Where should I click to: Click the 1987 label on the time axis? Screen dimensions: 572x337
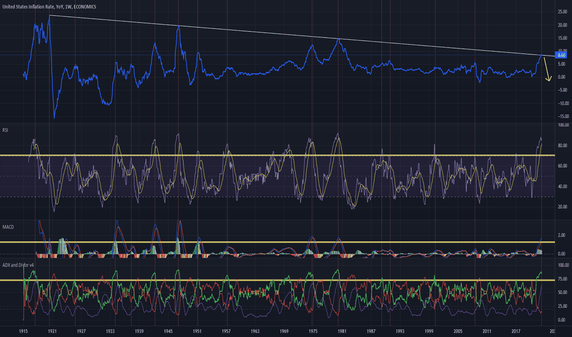[371, 331]
